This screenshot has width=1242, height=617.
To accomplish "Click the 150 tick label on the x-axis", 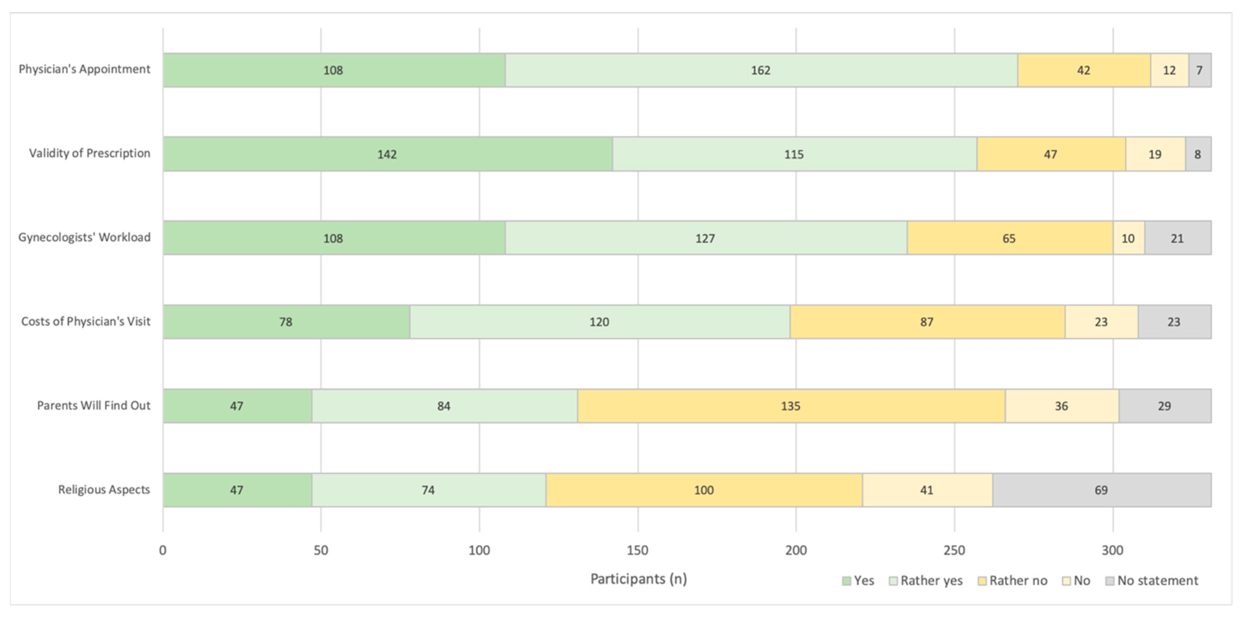I will point(637,551).
